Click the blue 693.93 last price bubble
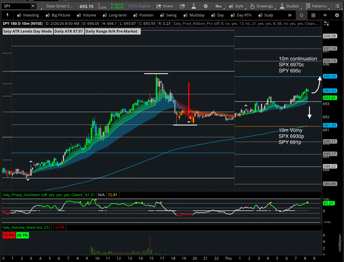Viewport: 344px width, 262px height. pos(329,91)
